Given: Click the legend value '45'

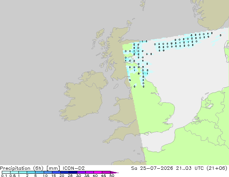Looking at the screenshot, I should (x=103, y=176).
